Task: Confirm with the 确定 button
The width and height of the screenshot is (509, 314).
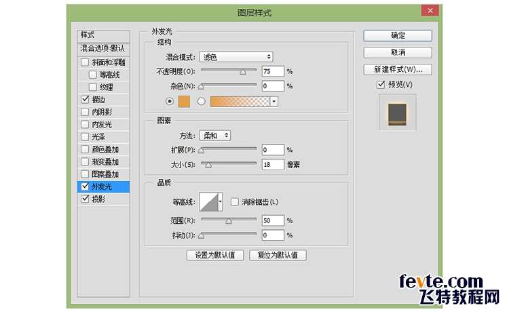Action: click(x=398, y=35)
